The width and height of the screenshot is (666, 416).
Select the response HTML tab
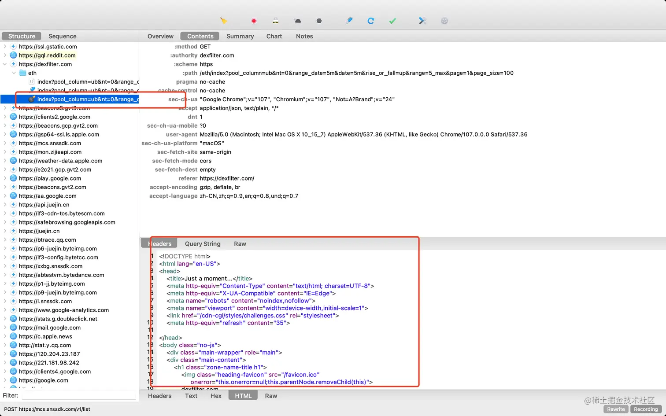pos(243,396)
